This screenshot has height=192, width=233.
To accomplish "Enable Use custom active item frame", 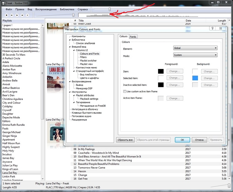I will pyautogui.click(x=125, y=92).
